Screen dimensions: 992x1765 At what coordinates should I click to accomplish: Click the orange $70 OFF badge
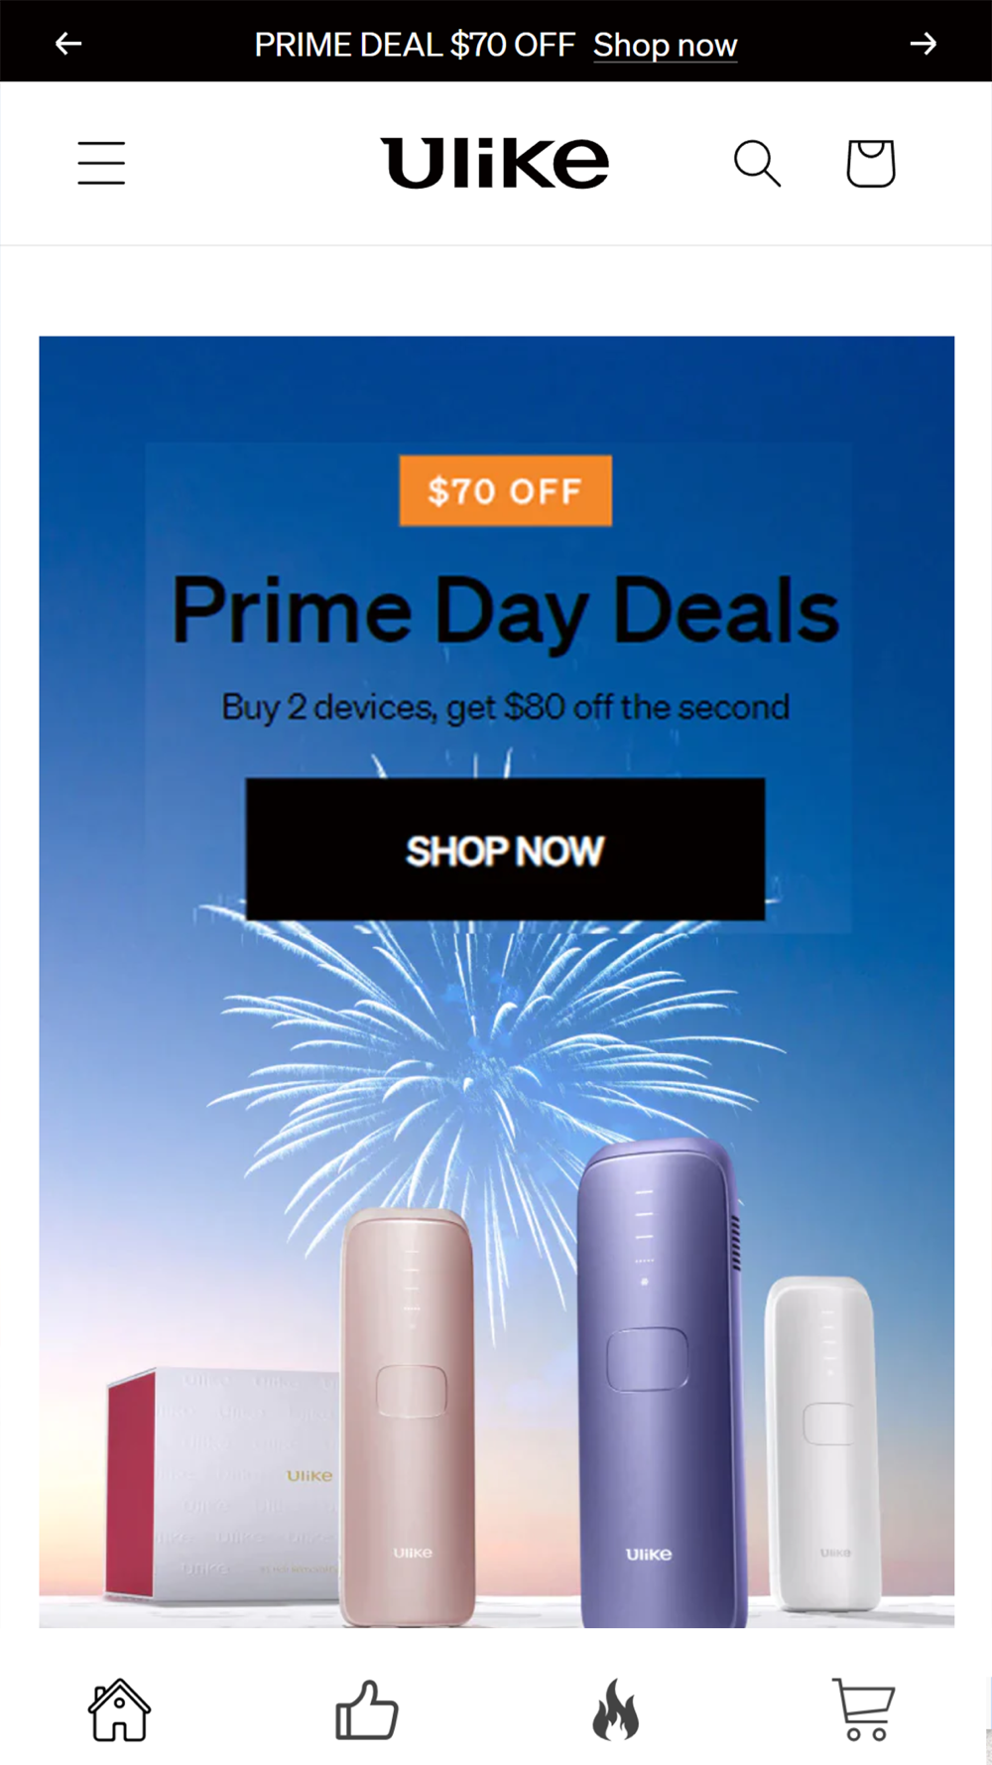506,490
